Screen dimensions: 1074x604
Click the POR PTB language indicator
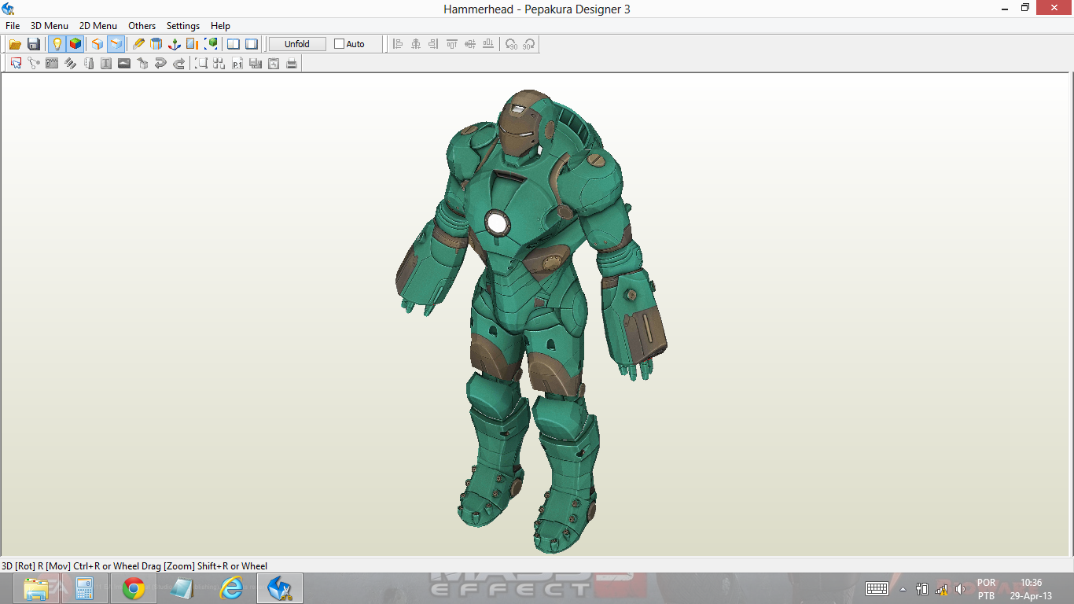[x=986, y=589]
